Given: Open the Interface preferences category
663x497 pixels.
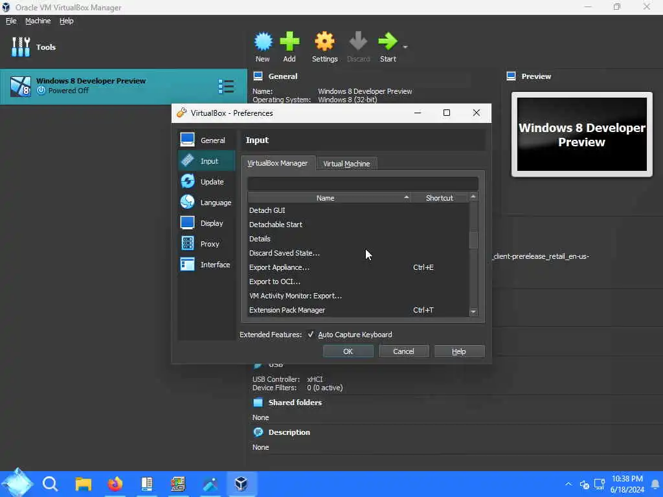Looking at the screenshot, I should tap(207, 264).
